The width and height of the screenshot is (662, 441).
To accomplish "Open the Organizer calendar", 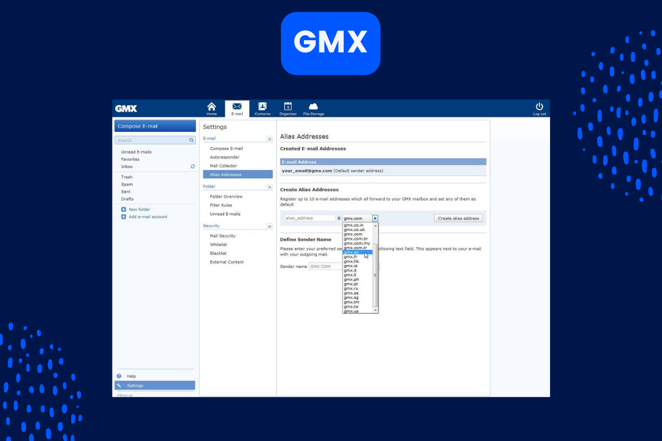I will tap(288, 109).
